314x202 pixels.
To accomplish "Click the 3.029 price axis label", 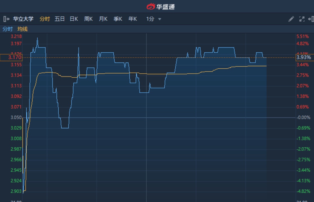I will pos(16,128).
